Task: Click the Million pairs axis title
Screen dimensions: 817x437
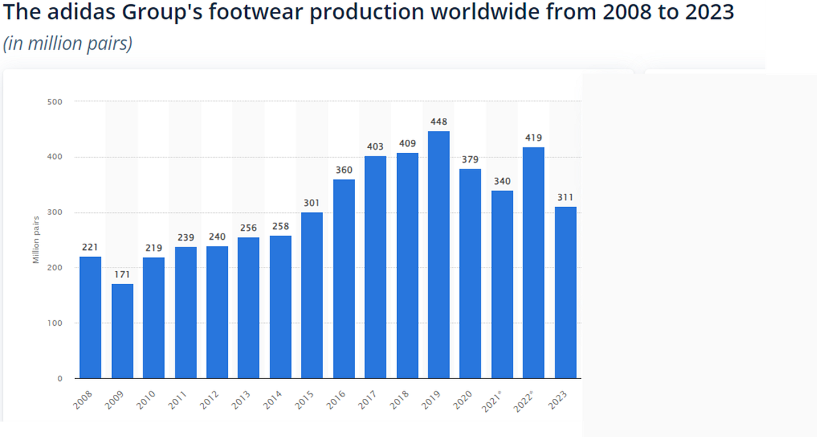Action: pyautogui.click(x=36, y=241)
